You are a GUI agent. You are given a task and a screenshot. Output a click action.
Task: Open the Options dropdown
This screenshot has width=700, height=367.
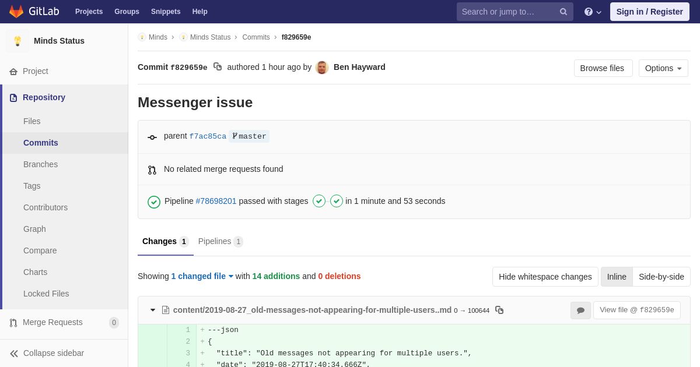click(x=663, y=68)
